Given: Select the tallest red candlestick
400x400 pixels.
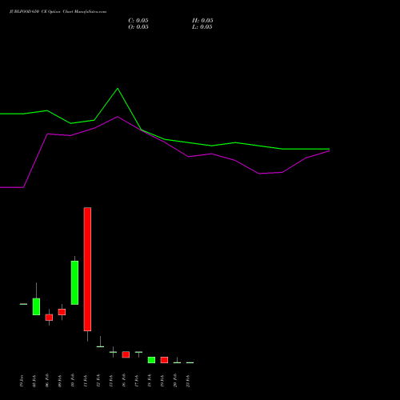Looking at the screenshot, I should (87, 269).
